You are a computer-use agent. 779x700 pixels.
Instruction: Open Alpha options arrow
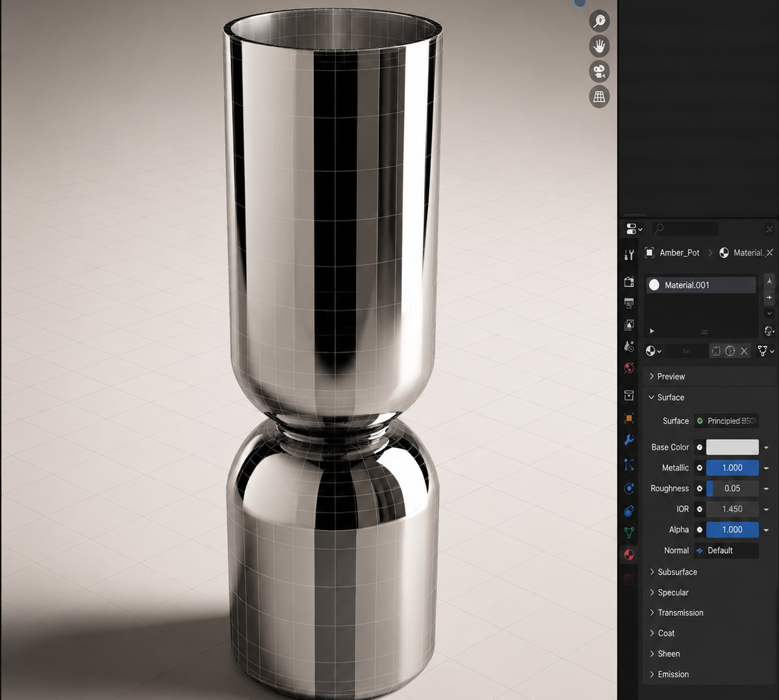(767, 530)
